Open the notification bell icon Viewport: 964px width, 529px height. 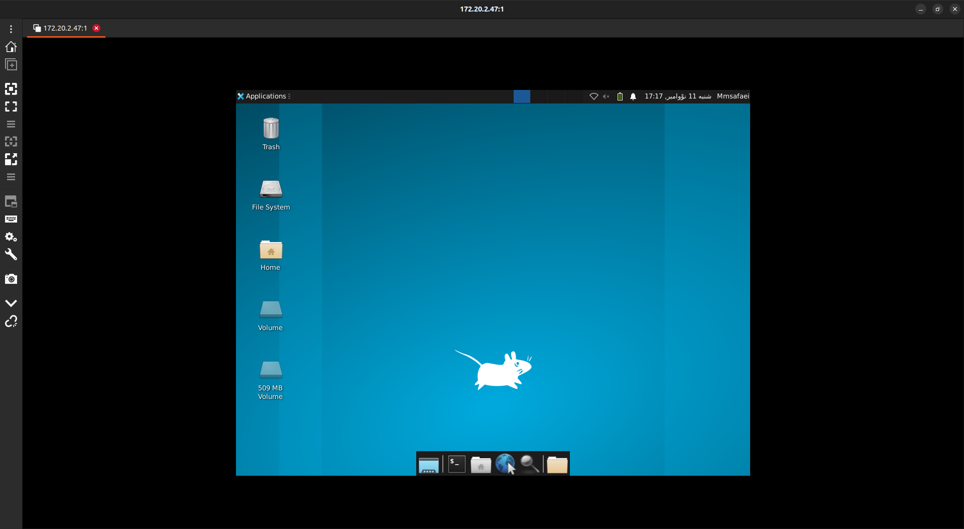tap(633, 96)
